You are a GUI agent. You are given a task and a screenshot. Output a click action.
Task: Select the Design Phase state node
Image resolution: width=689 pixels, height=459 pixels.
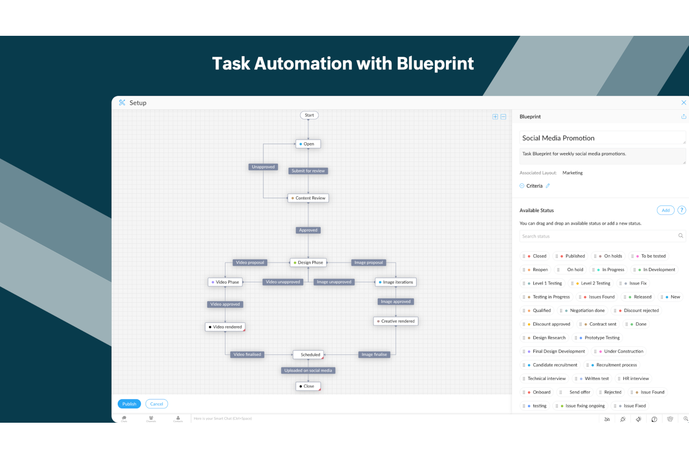click(308, 263)
